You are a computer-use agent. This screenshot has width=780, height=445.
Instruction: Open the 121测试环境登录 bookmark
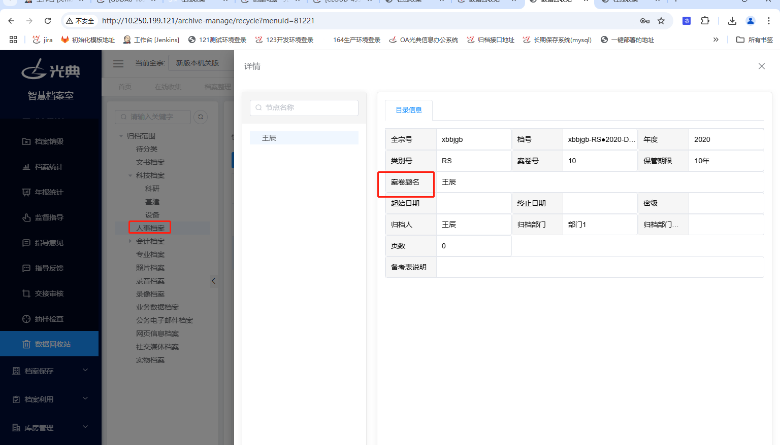point(217,40)
